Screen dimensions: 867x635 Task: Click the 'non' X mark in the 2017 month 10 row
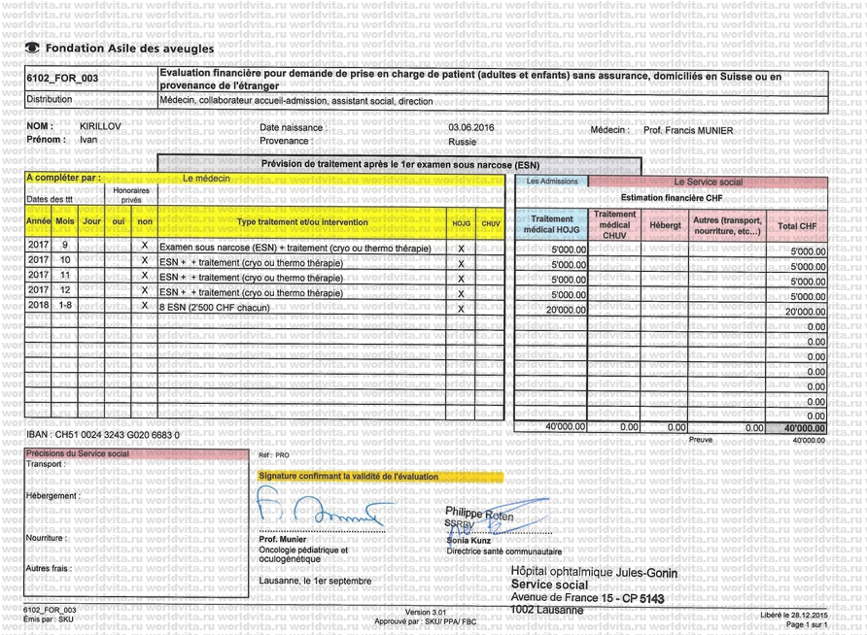[x=145, y=259]
